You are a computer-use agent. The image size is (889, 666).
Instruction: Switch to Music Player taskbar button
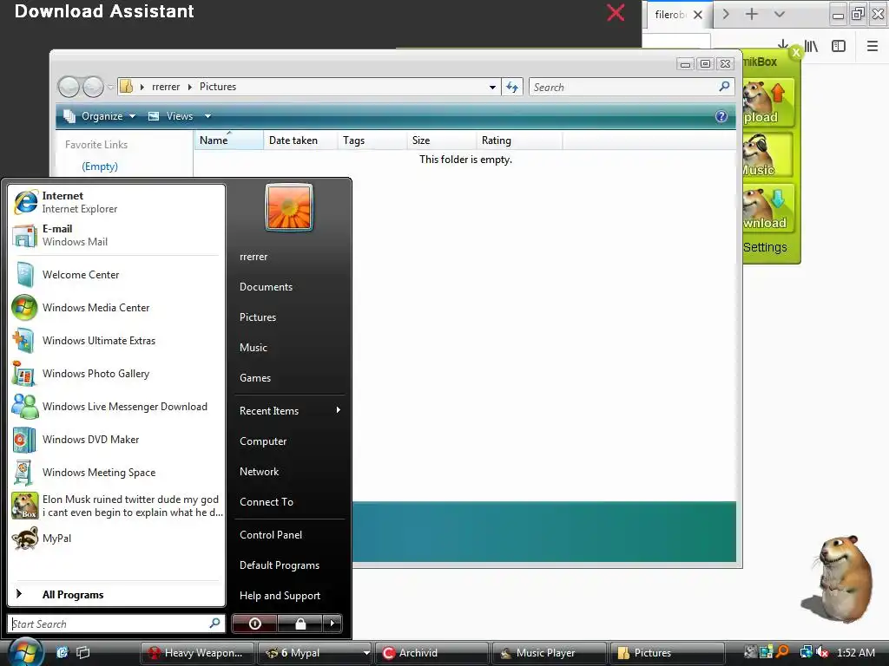tap(550, 652)
